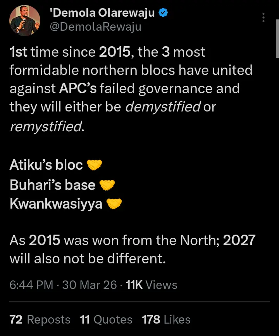279x336 pixels.
Task: Click the italic word demystified
Action: tap(163, 107)
